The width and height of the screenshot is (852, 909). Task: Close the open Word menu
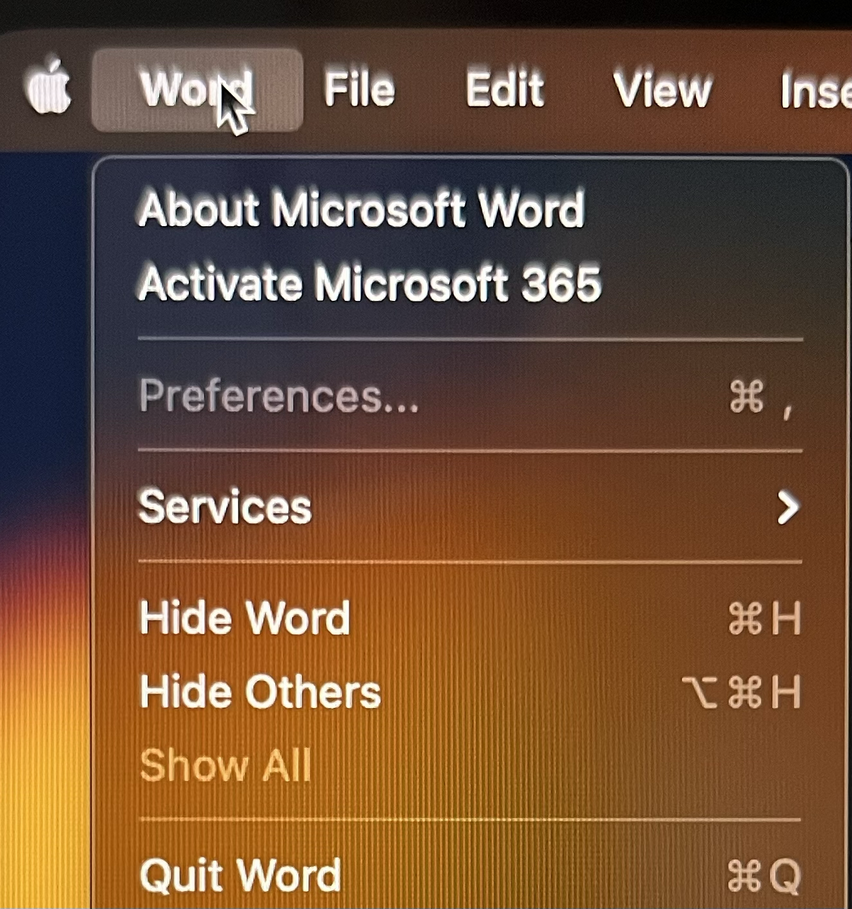(x=197, y=90)
